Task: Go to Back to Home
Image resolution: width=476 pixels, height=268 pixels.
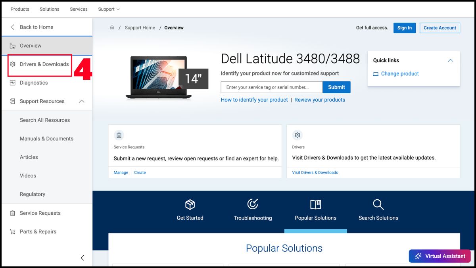Action: (x=36, y=27)
